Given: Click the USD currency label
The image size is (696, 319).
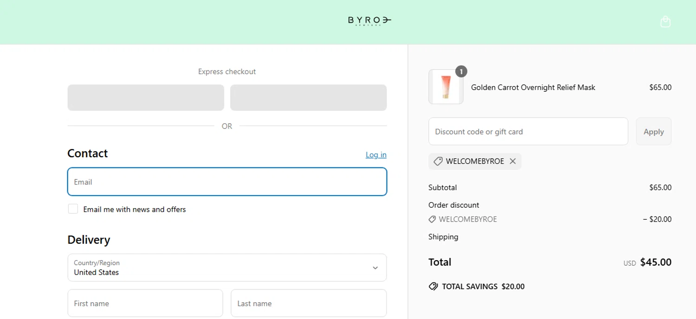Looking at the screenshot, I should (630, 263).
